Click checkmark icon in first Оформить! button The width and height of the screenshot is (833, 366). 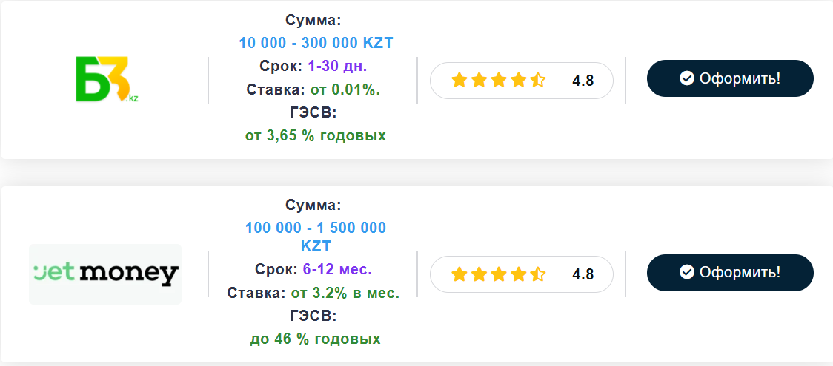coord(687,78)
